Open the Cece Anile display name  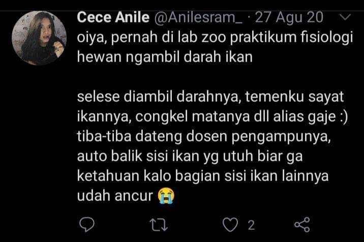[113, 17]
